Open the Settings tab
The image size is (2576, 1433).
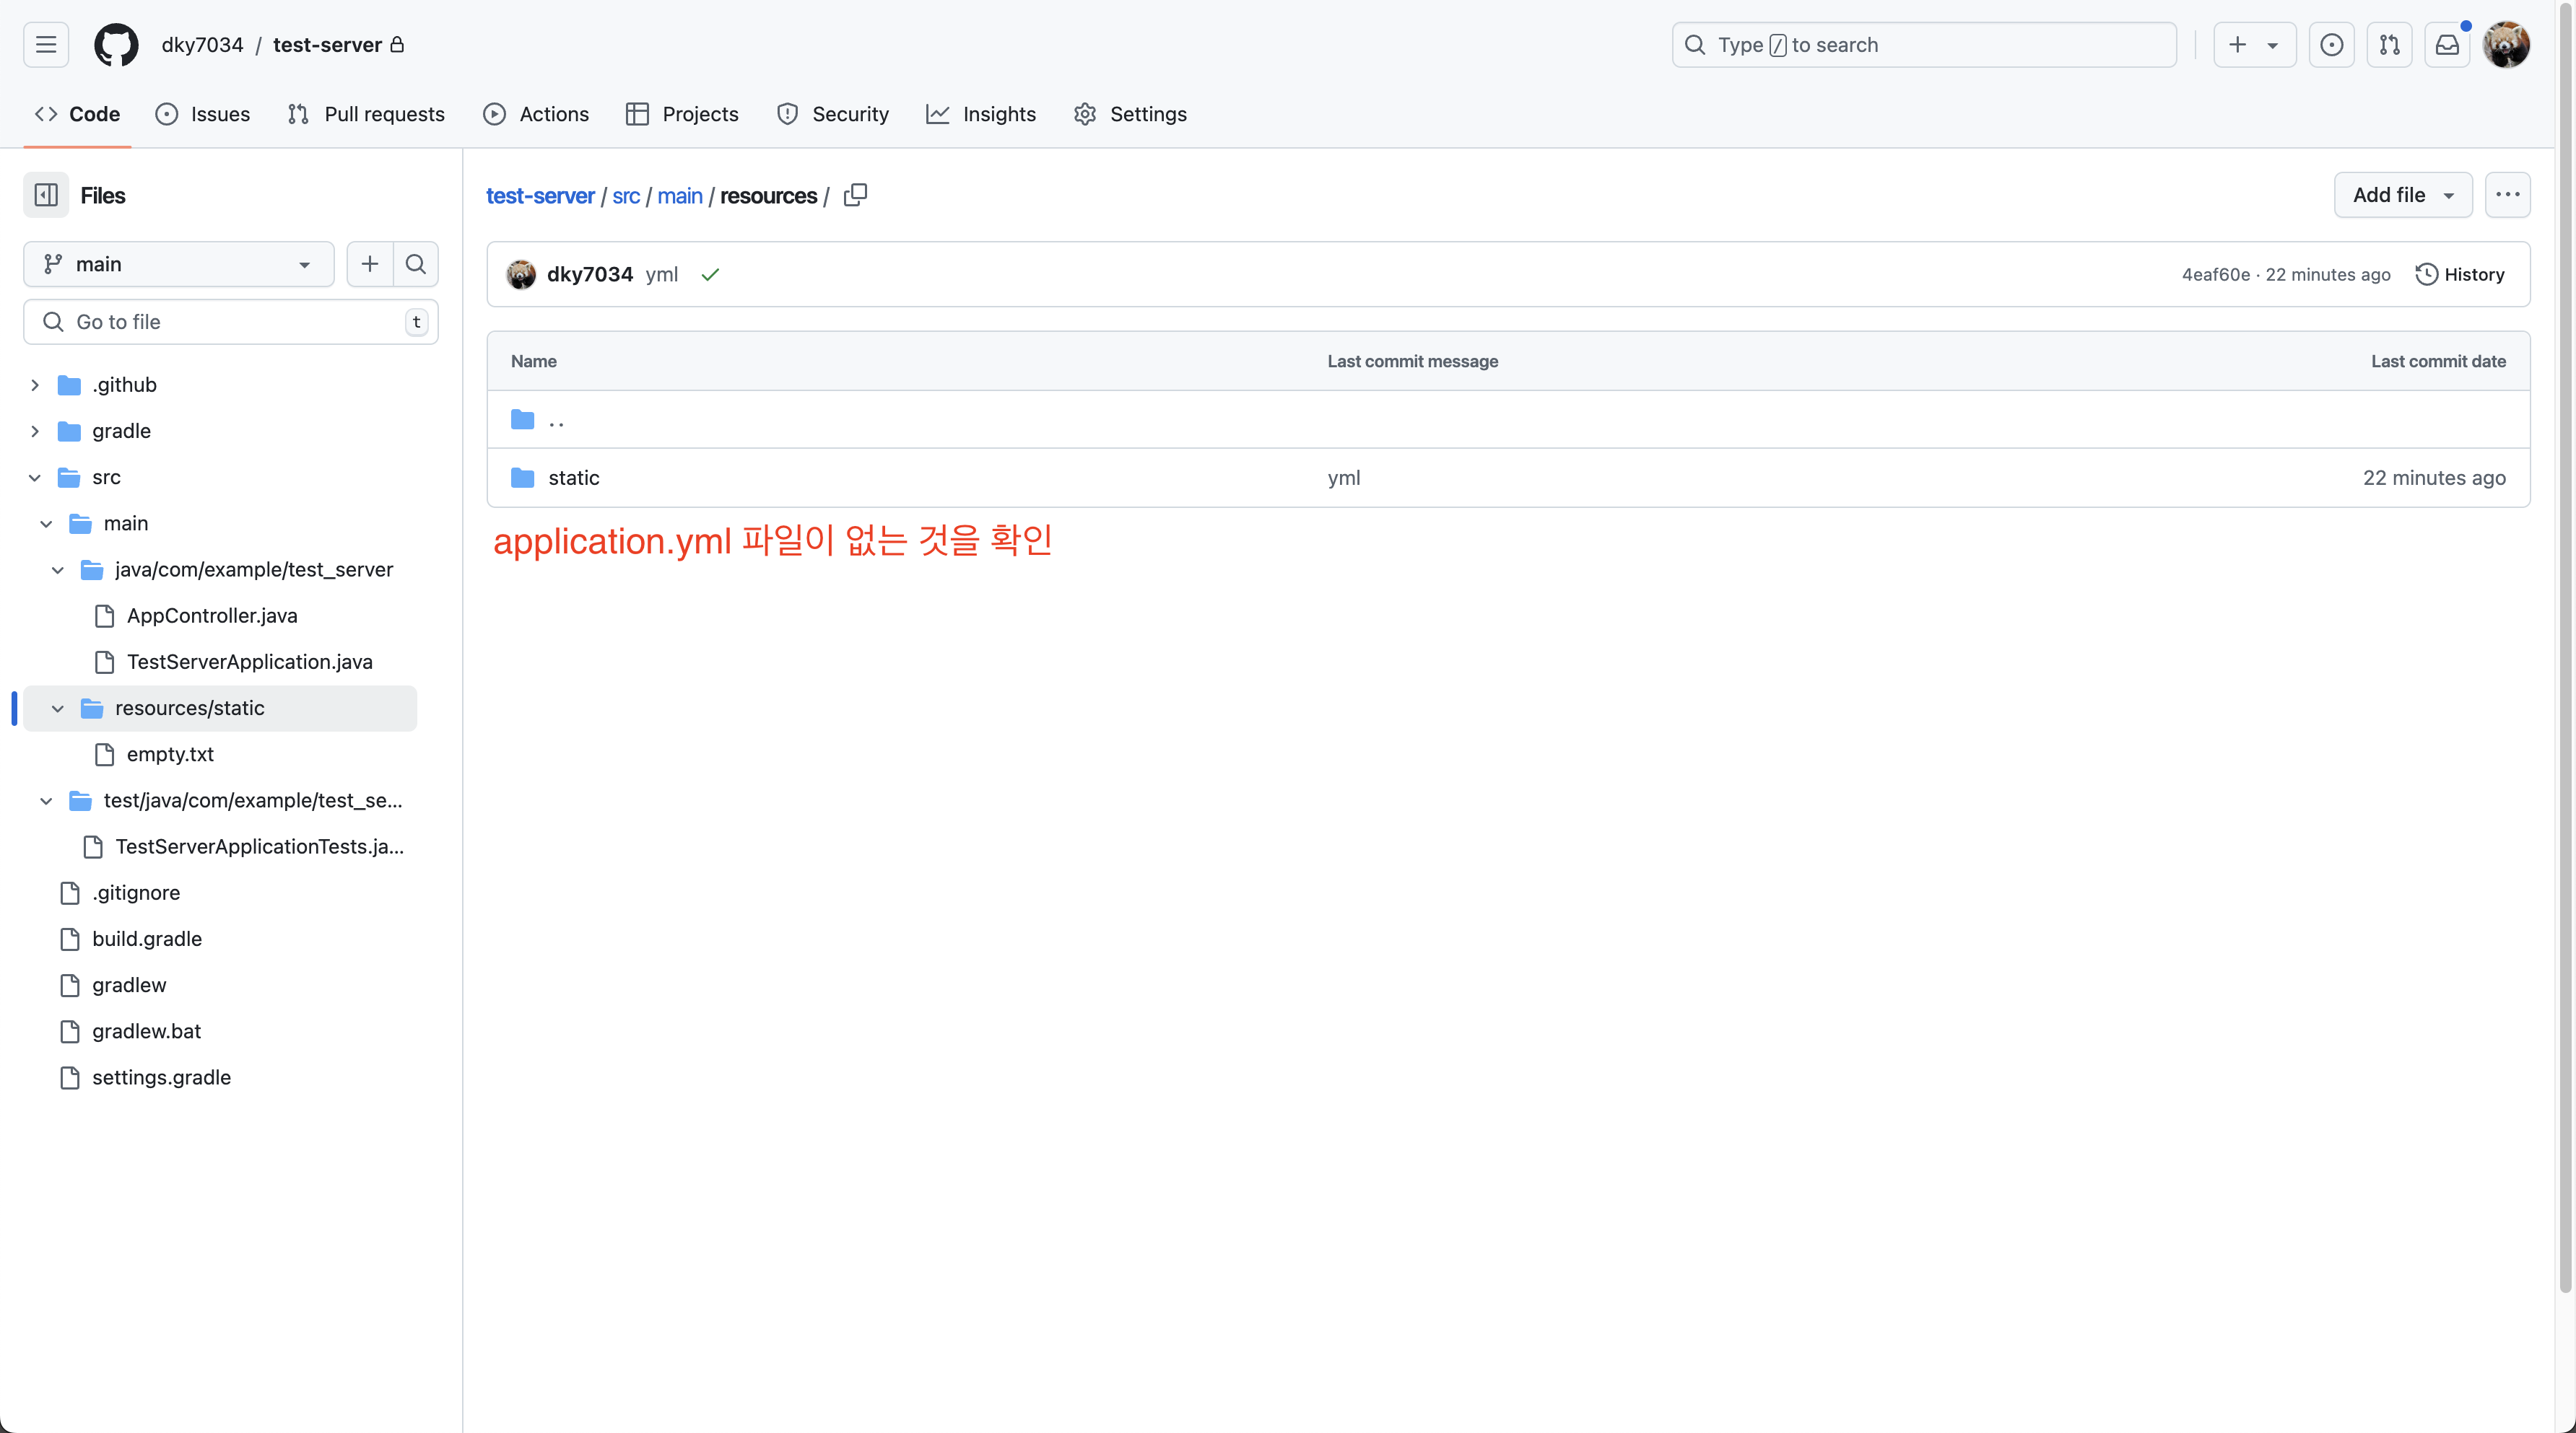(1130, 114)
